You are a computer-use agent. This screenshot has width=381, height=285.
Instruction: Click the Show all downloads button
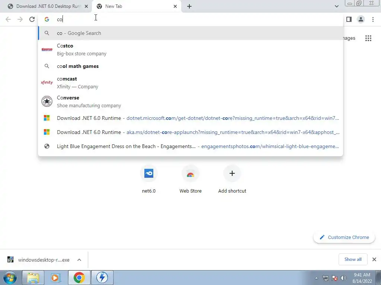tap(353, 259)
